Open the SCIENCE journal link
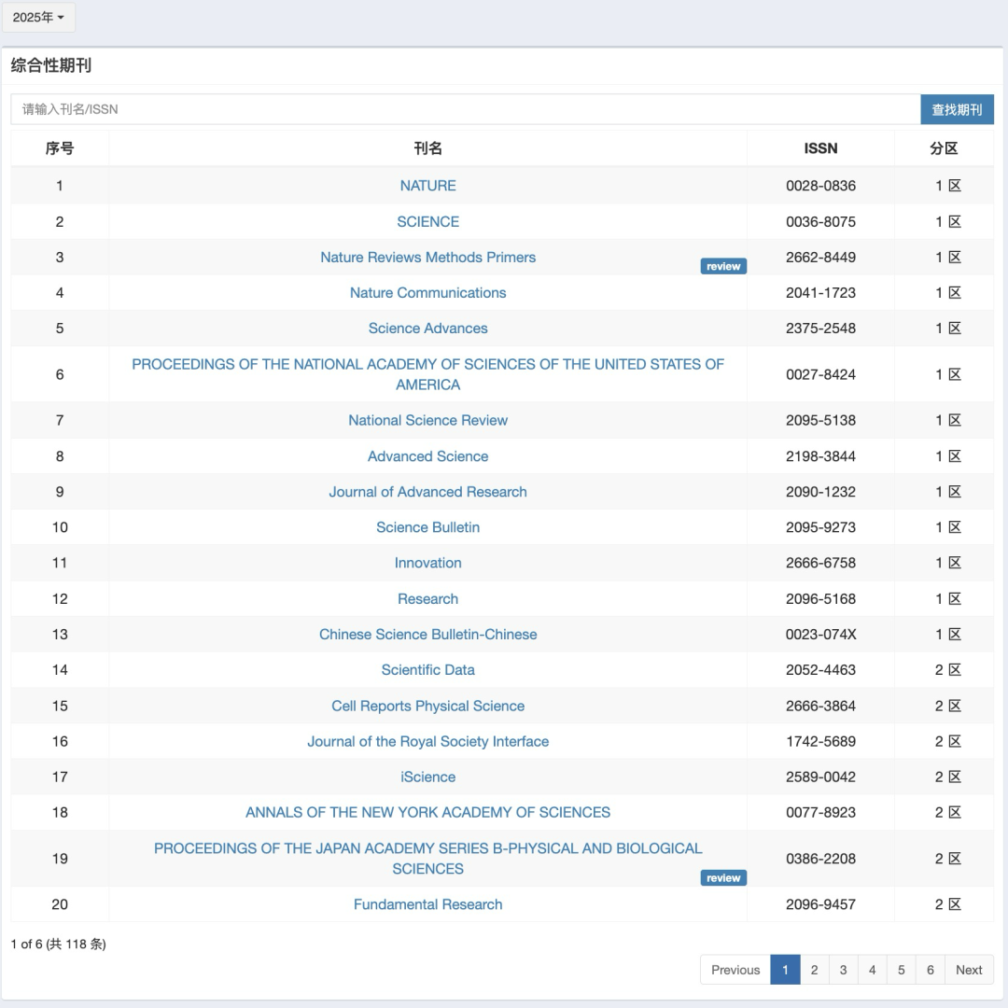Viewport: 1008px width, 1008px height. click(x=427, y=222)
